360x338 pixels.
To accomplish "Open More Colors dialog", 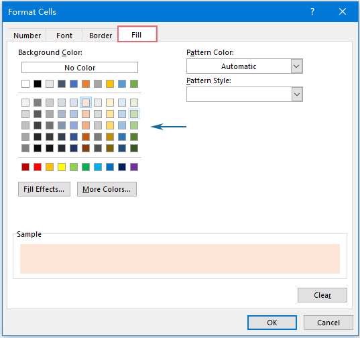I will coord(107,189).
